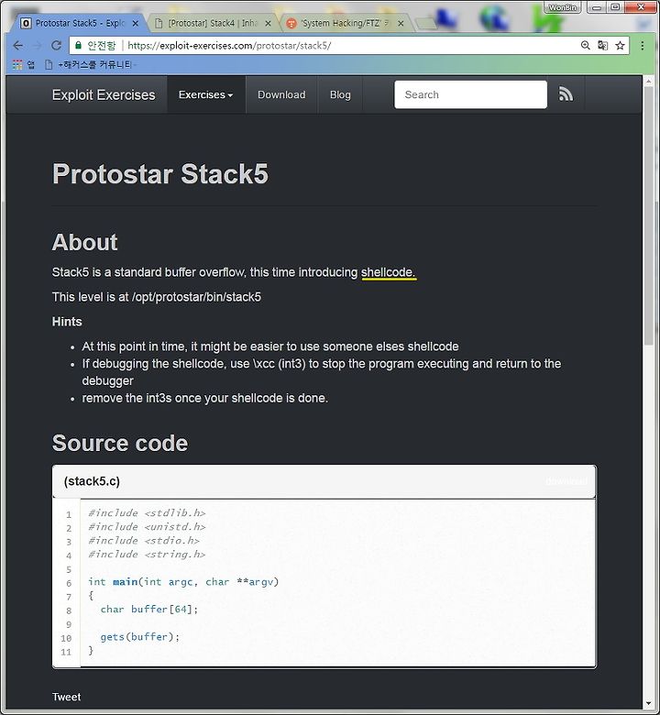Click the favicon on the [Protostar] Stack4 tab
Image resolution: width=660 pixels, height=715 pixels.
pyautogui.click(x=159, y=23)
